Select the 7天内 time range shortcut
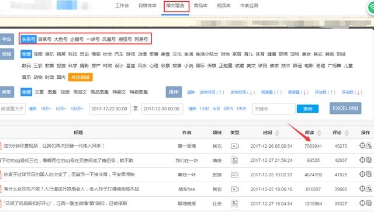 241,109
